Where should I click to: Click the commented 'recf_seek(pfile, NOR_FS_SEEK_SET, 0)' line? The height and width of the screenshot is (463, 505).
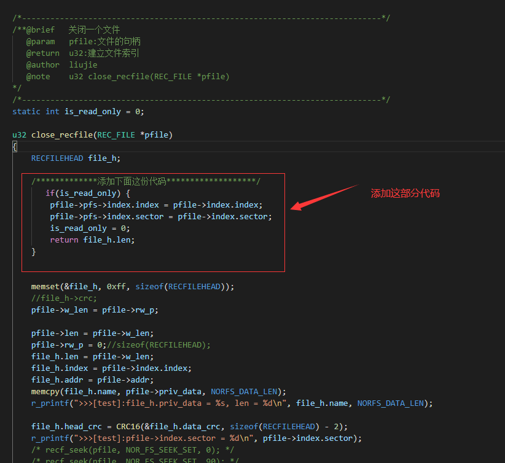(x=133, y=450)
